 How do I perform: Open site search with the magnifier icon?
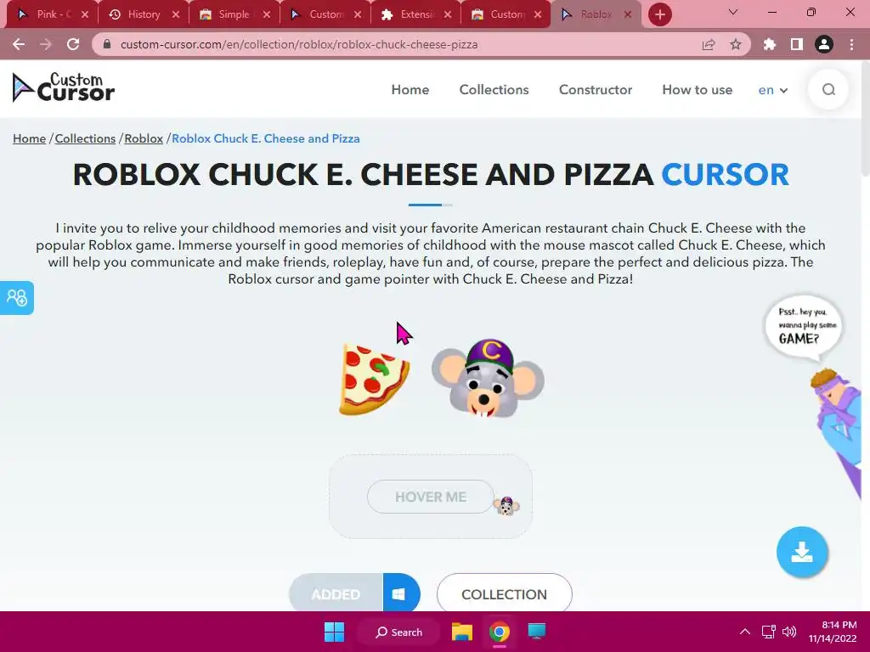pos(828,89)
